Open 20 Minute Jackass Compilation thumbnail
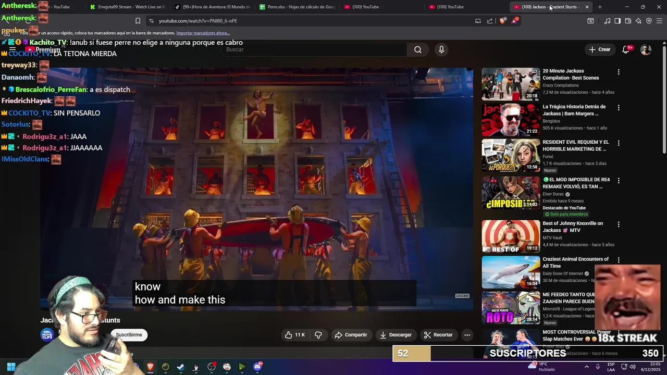 tap(511, 83)
